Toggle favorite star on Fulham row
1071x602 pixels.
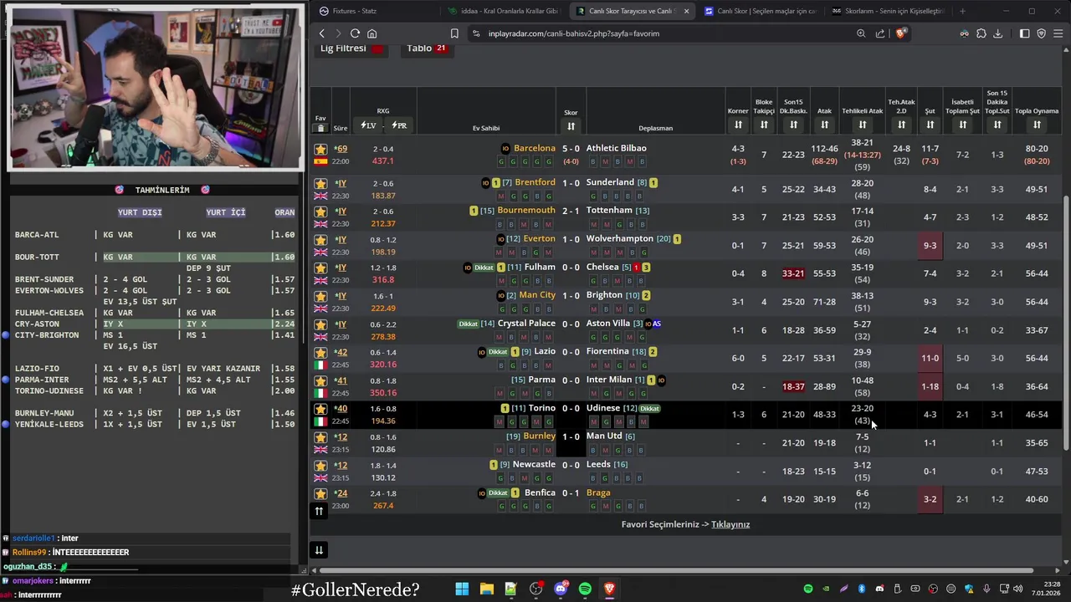(x=320, y=268)
